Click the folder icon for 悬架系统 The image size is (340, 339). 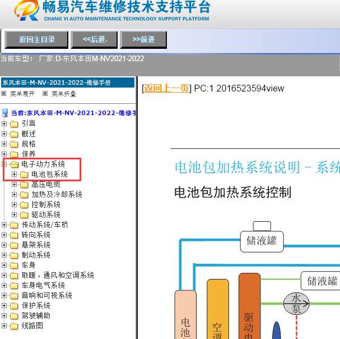tap(14, 246)
